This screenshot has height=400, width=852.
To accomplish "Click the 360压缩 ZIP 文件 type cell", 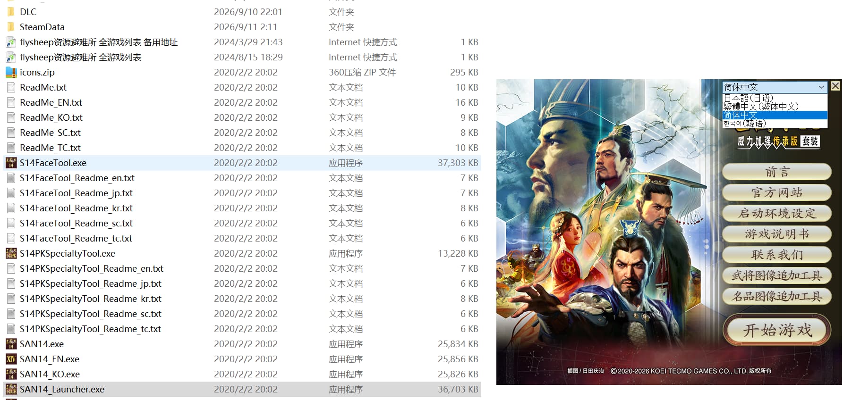I will click(x=362, y=72).
